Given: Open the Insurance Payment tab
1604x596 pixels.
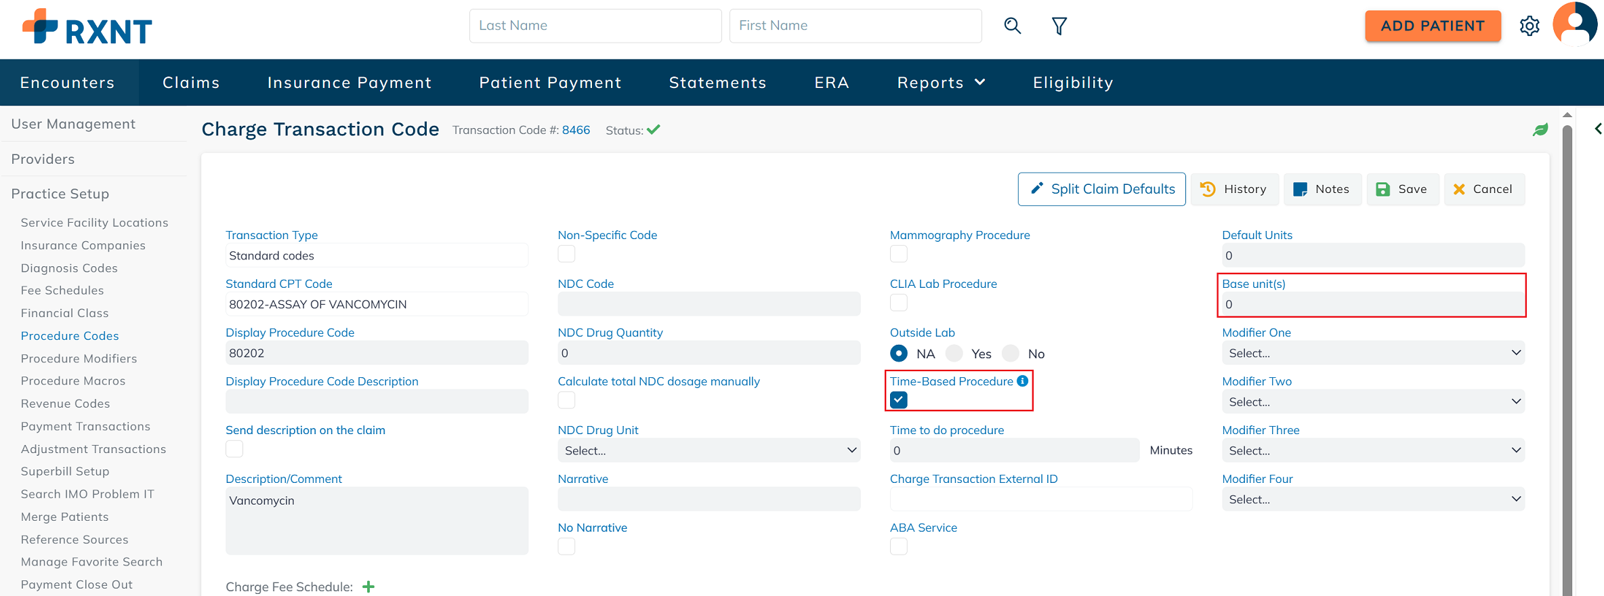Looking at the screenshot, I should (350, 83).
